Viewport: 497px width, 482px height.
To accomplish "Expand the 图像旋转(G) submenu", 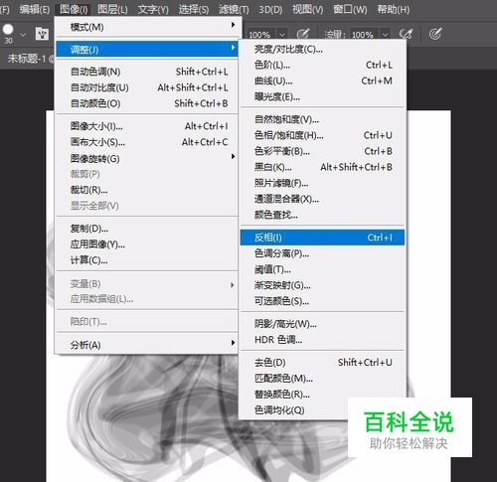I will pos(147,158).
